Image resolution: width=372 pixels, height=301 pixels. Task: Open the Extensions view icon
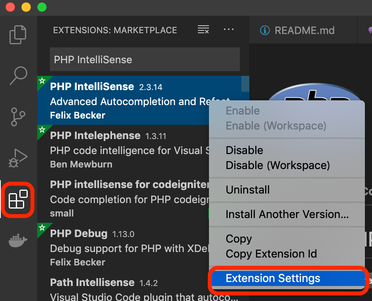click(x=18, y=199)
